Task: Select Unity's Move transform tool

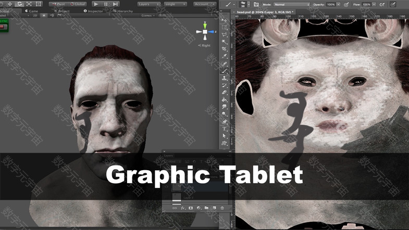Action: 10,4
